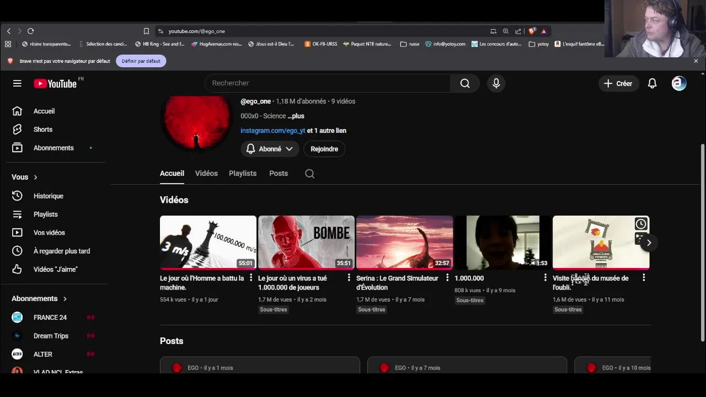Viewport: 706px width, 397px height.
Task: Run search with the magnifier button
Action: (x=465, y=83)
